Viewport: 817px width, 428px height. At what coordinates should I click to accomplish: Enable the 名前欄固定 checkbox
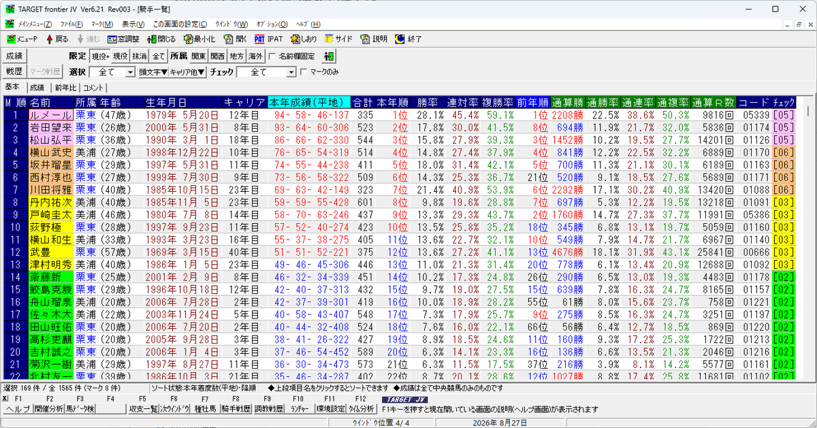(x=273, y=56)
